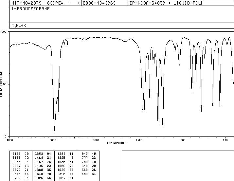Click the 4000 tick label on the x-axis

10,140
